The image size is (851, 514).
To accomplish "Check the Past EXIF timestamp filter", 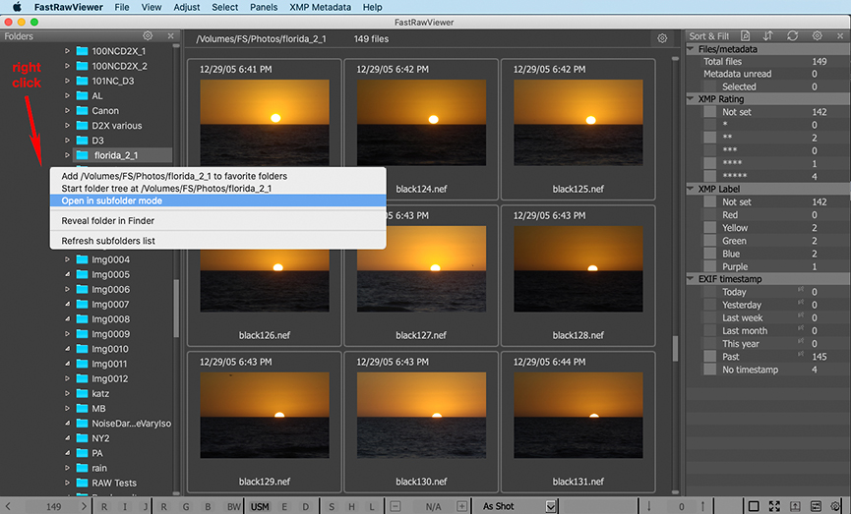I will (709, 357).
